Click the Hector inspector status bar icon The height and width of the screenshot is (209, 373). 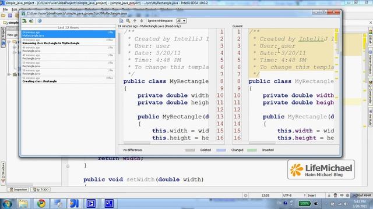[335, 196]
